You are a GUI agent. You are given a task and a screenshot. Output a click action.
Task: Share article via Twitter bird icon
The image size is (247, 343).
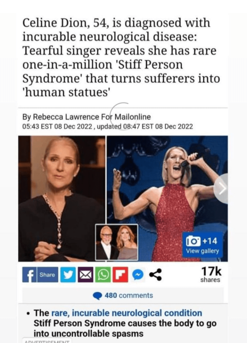68,275
